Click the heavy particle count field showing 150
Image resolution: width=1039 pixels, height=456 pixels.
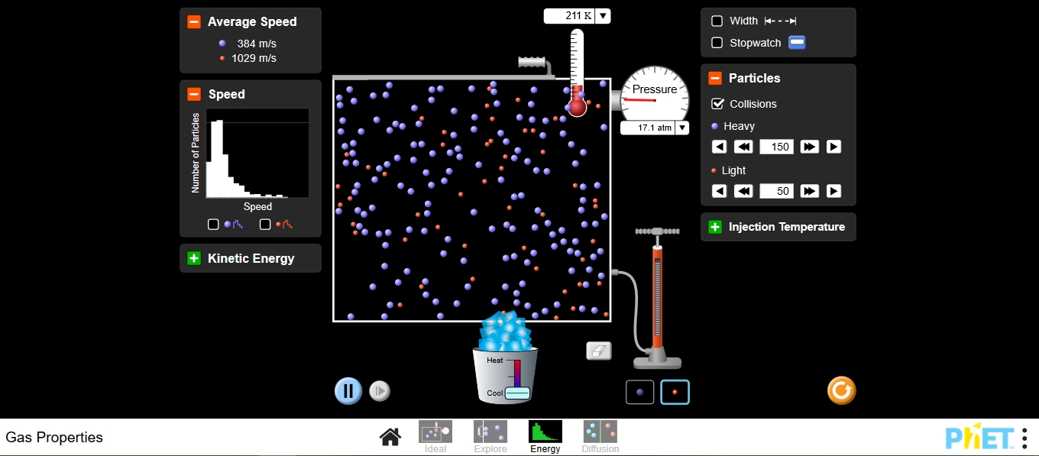(777, 147)
